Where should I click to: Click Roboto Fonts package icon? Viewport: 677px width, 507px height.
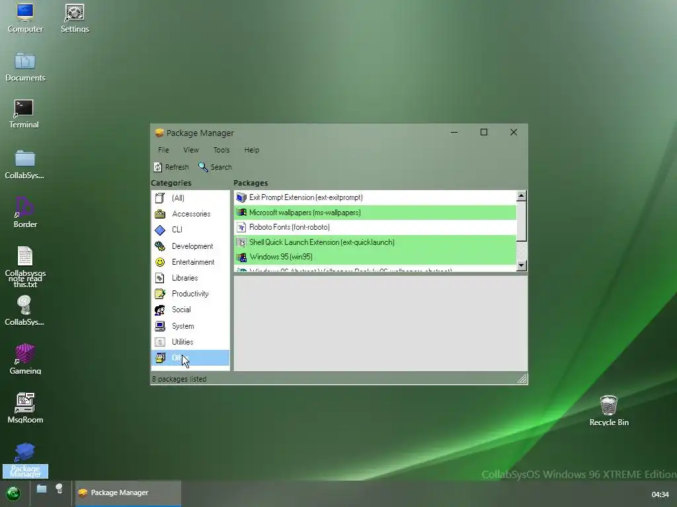241,227
